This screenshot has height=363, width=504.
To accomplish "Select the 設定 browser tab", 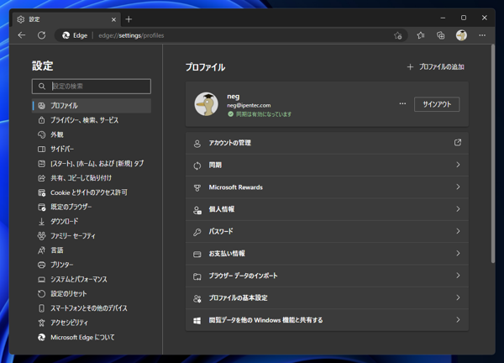I will pos(67,19).
